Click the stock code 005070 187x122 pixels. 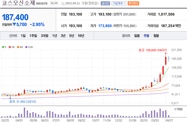pyautogui.click(x=42, y=3)
